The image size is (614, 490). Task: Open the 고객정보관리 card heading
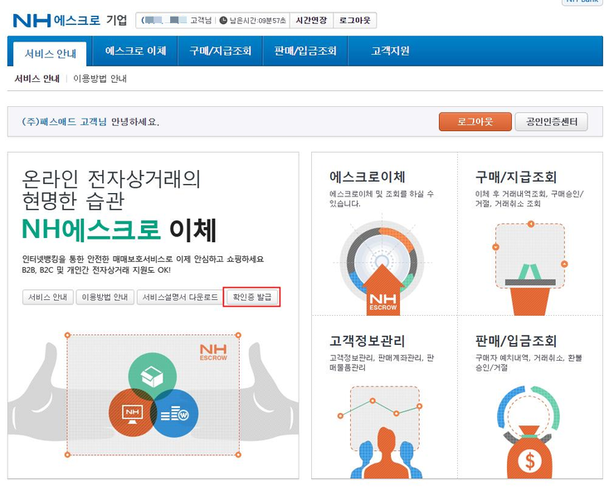(368, 341)
